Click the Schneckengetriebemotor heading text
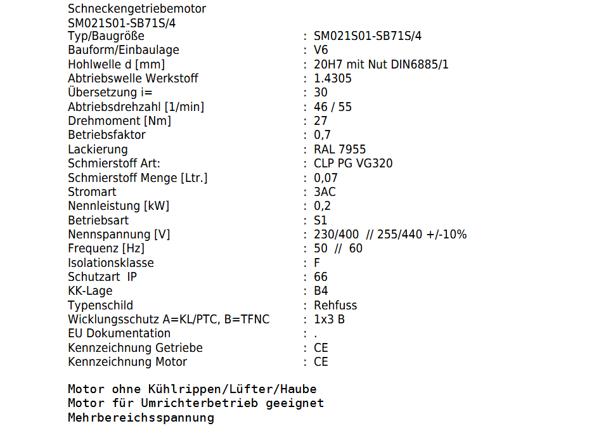The height and width of the screenshot is (440, 594). tap(137, 9)
